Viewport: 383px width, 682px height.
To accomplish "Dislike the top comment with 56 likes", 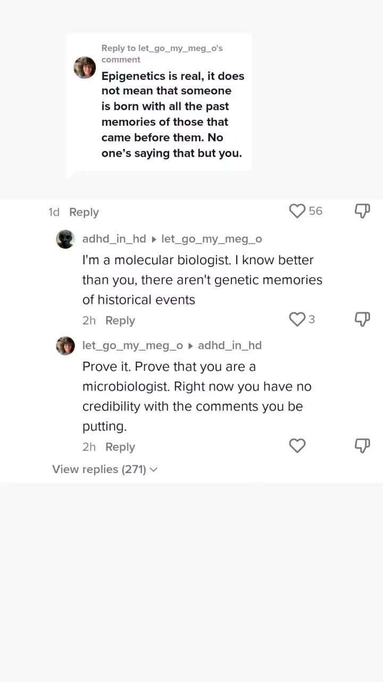I will [x=362, y=211].
